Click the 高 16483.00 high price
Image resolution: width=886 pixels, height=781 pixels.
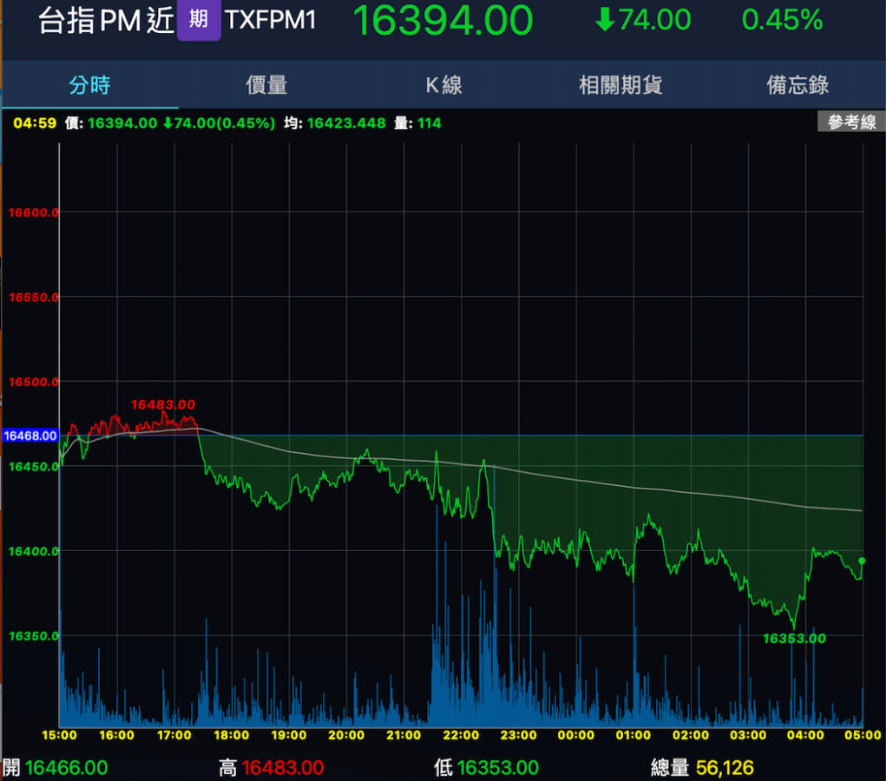(x=272, y=768)
